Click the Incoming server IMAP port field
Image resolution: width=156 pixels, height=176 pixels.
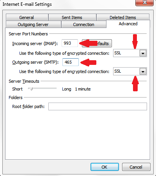(70, 43)
